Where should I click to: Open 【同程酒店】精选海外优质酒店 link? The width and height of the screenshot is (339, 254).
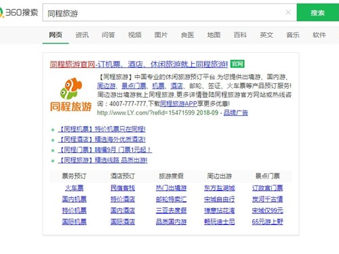pyautogui.click(x=102, y=140)
